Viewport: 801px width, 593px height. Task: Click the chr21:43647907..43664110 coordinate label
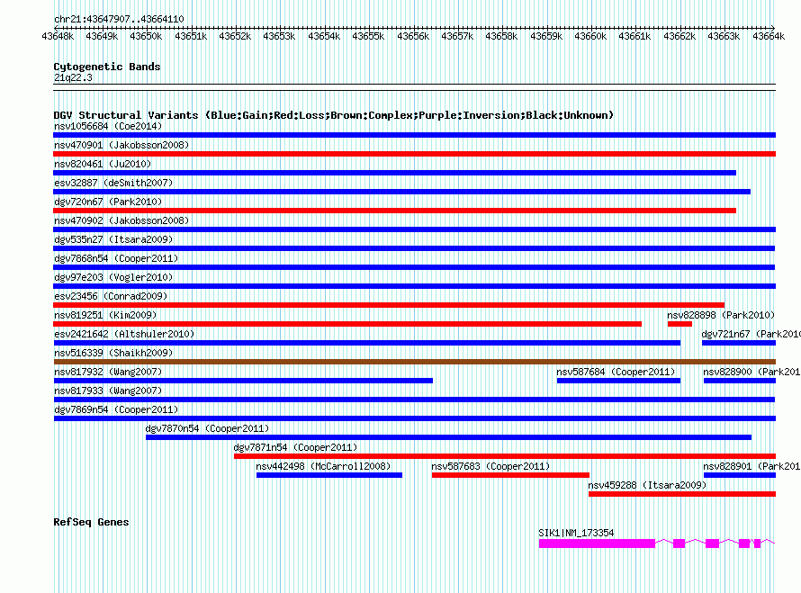pyautogui.click(x=119, y=20)
